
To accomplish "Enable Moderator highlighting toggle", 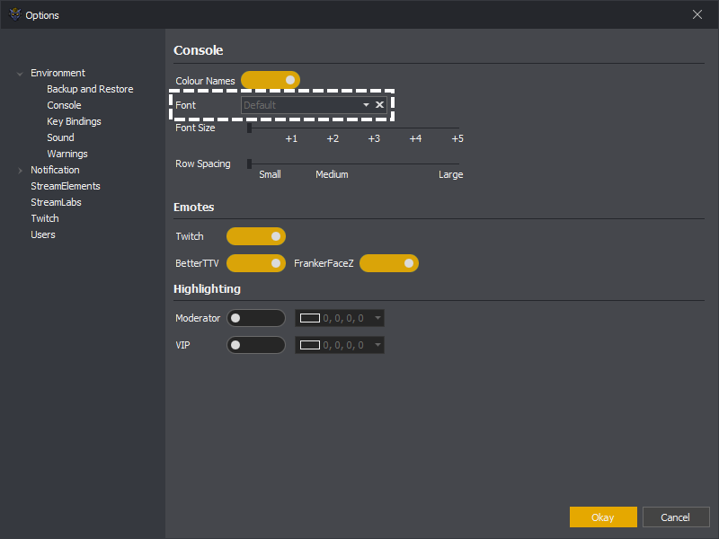I will (256, 318).
